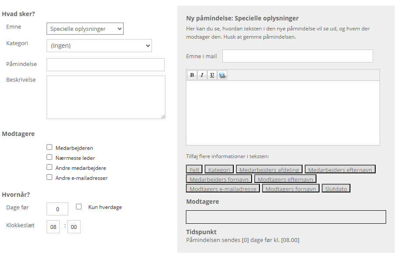
Task: Click the Beskrivelse text area
Action: [106, 97]
